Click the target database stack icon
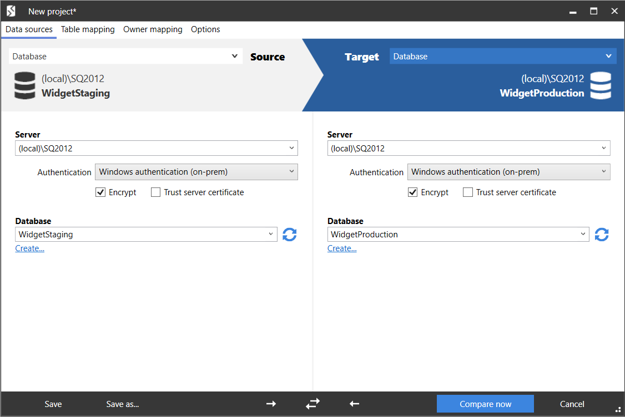The image size is (625, 417). (x=601, y=86)
